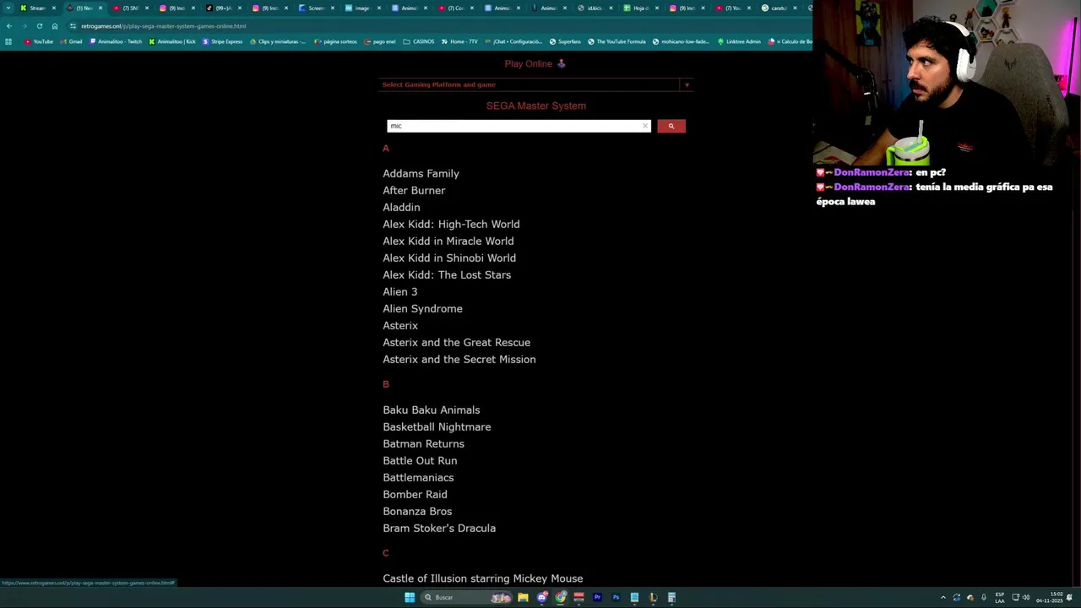Open the tab search arrow at top left
1081x608 pixels.
pyautogui.click(x=8, y=8)
